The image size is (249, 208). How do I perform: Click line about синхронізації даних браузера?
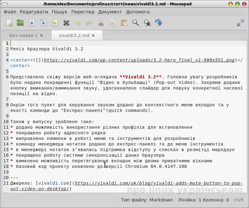tap(90, 155)
